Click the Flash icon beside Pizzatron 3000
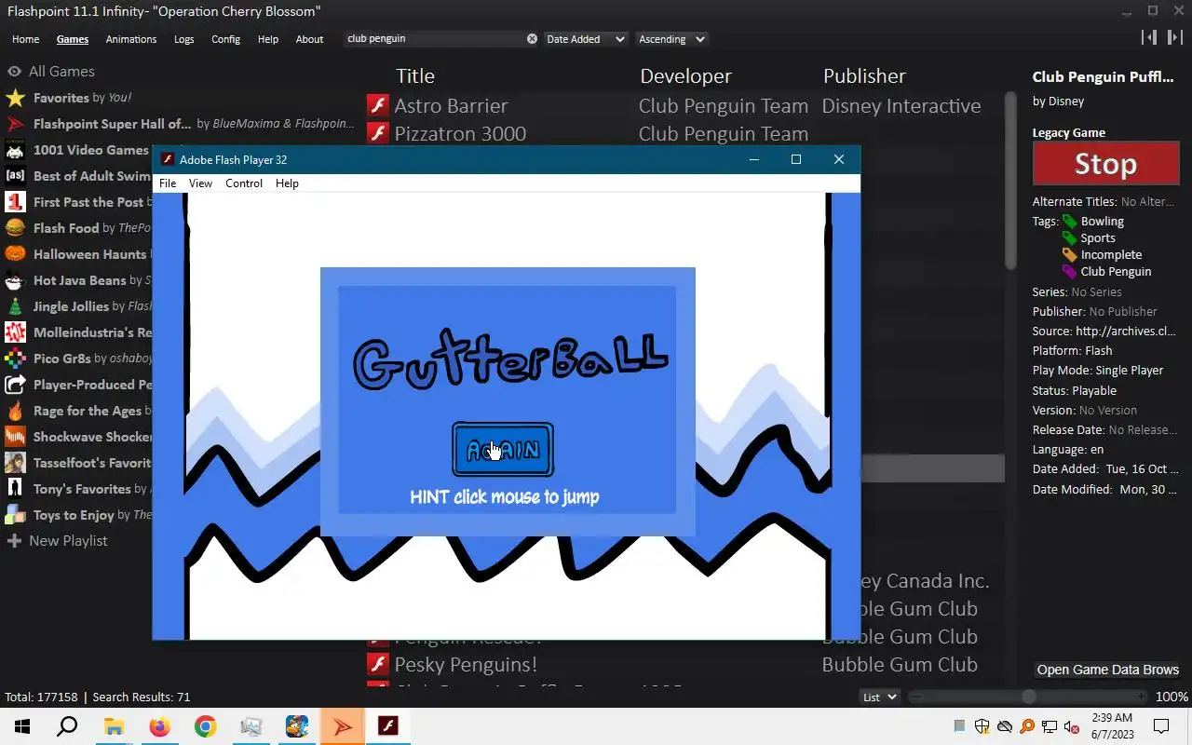The image size is (1192, 745). [377, 133]
